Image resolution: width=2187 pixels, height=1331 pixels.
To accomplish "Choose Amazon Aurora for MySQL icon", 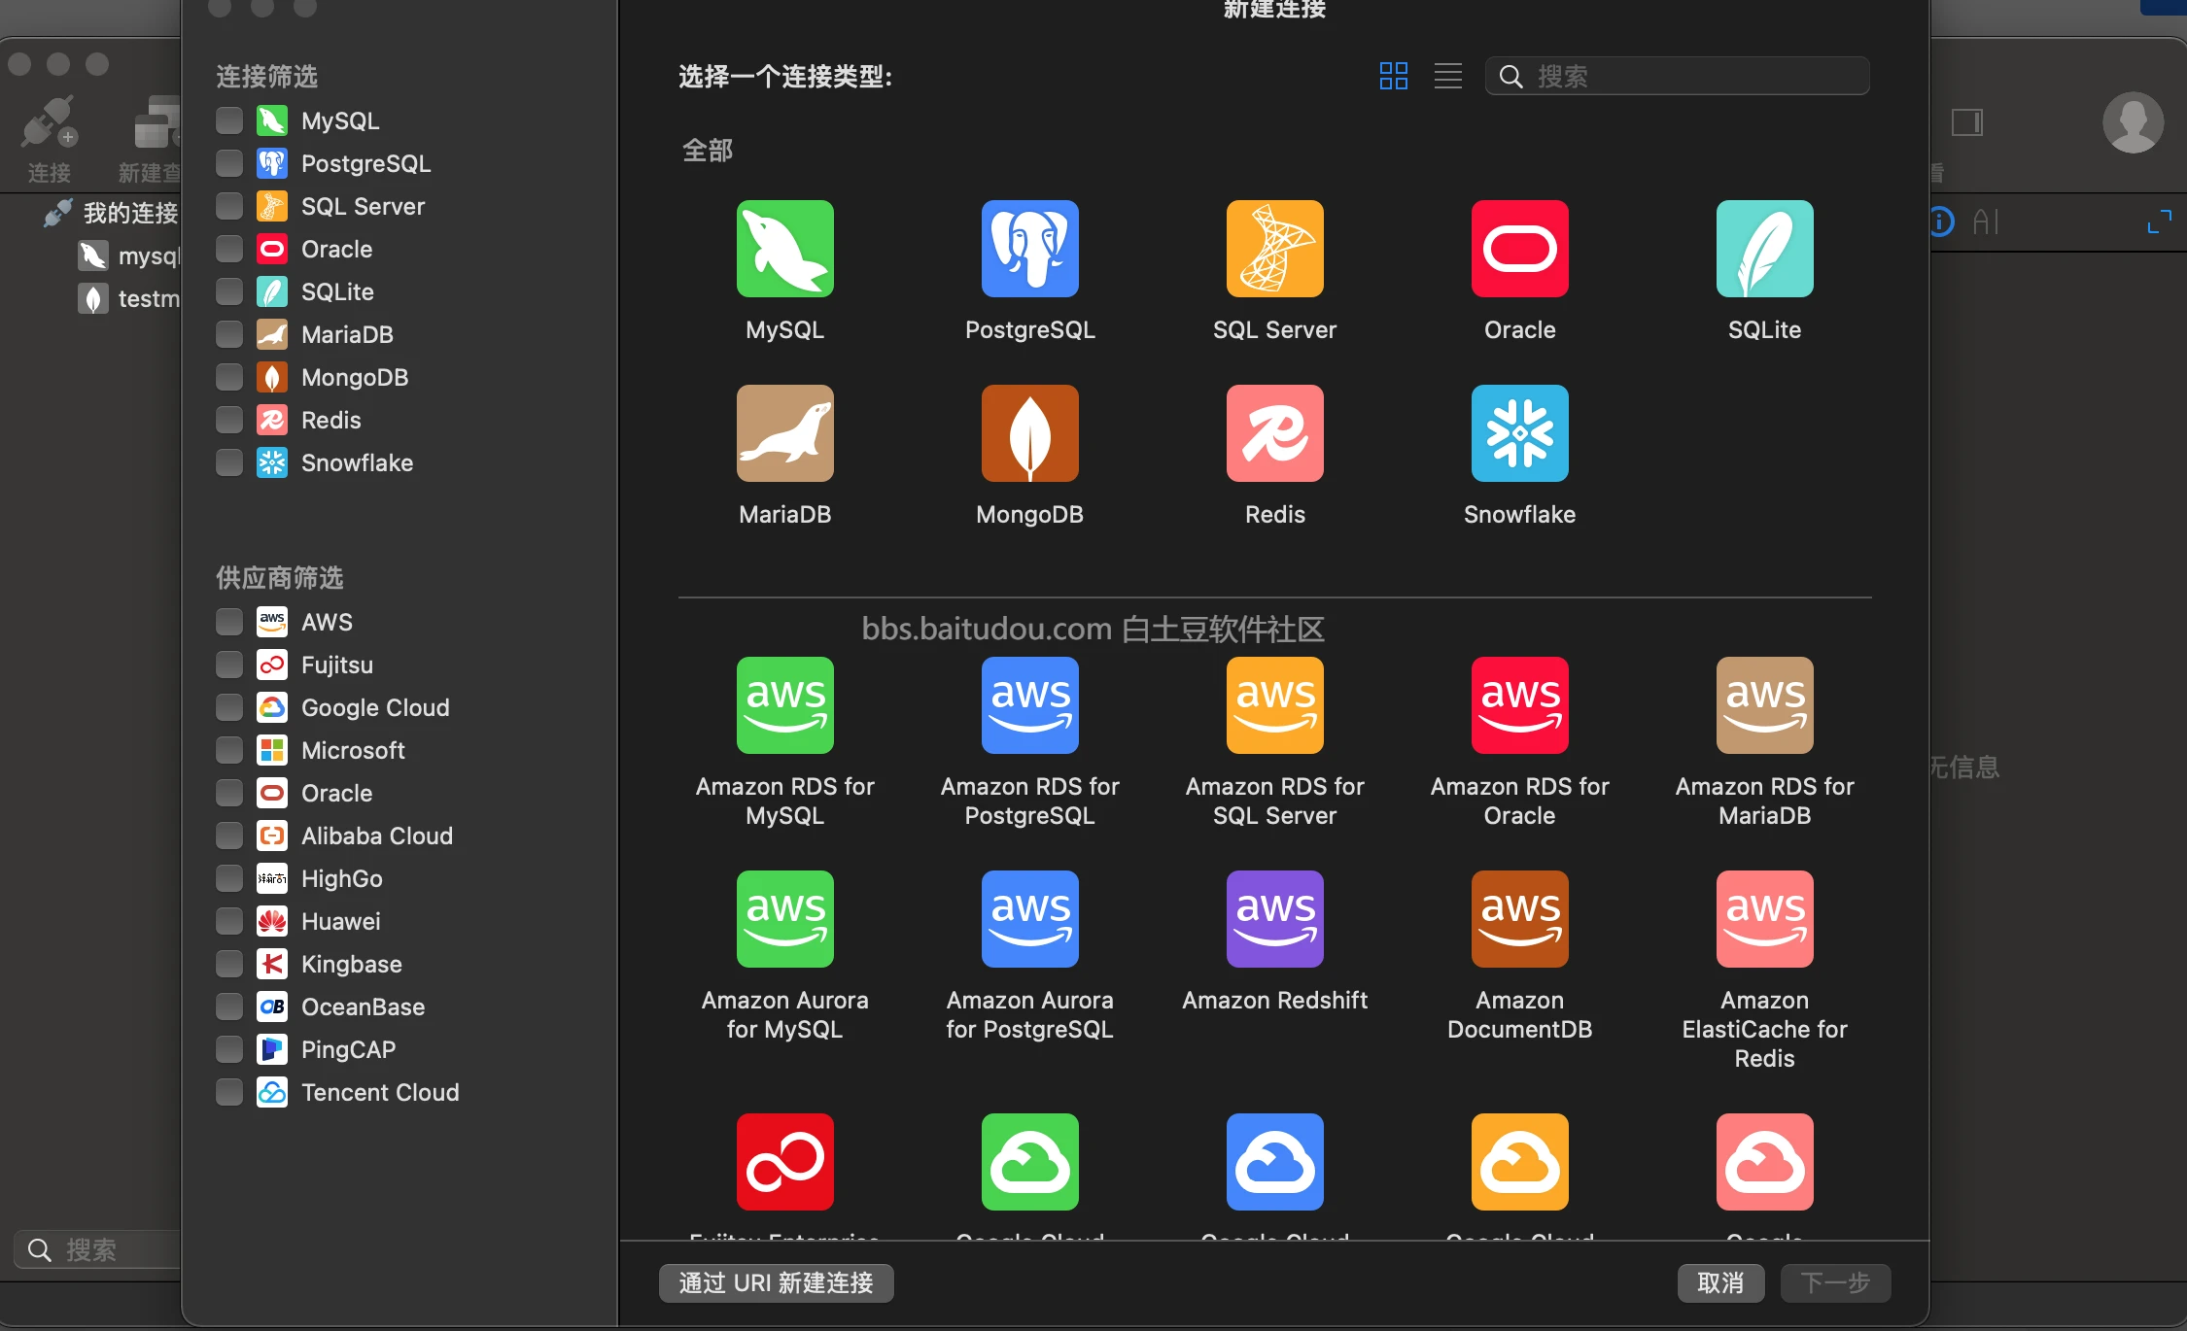I will 784,919.
